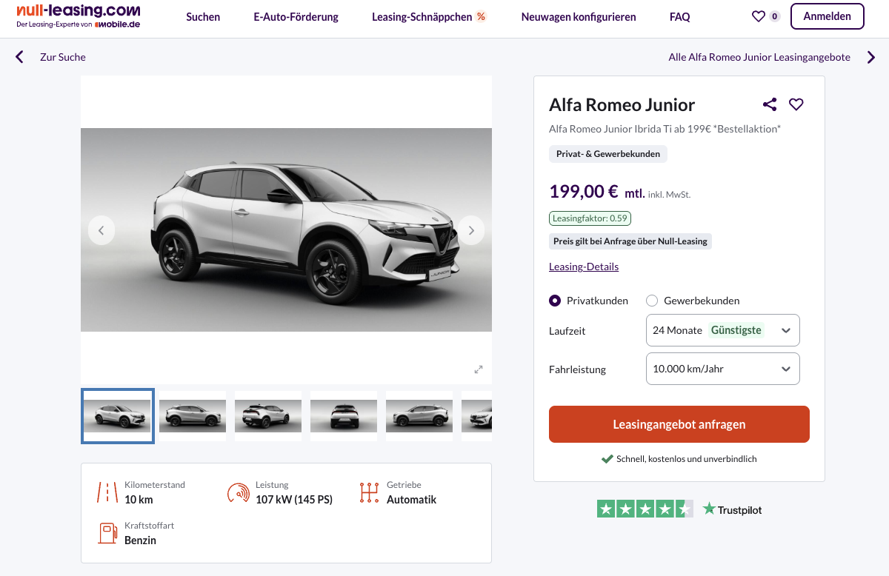889x576 pixels.
Task: Click the Leasingangebot anfragen button
Action: tap(679, 424)
